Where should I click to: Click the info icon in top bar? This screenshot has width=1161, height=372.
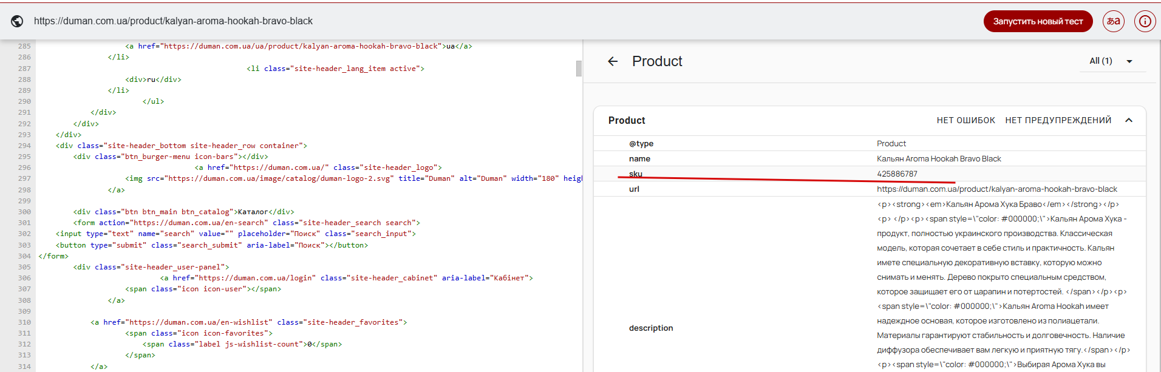pos(1145,21)
